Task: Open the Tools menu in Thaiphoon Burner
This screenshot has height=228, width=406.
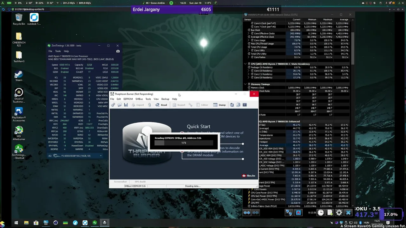Action: coord(148,99)
